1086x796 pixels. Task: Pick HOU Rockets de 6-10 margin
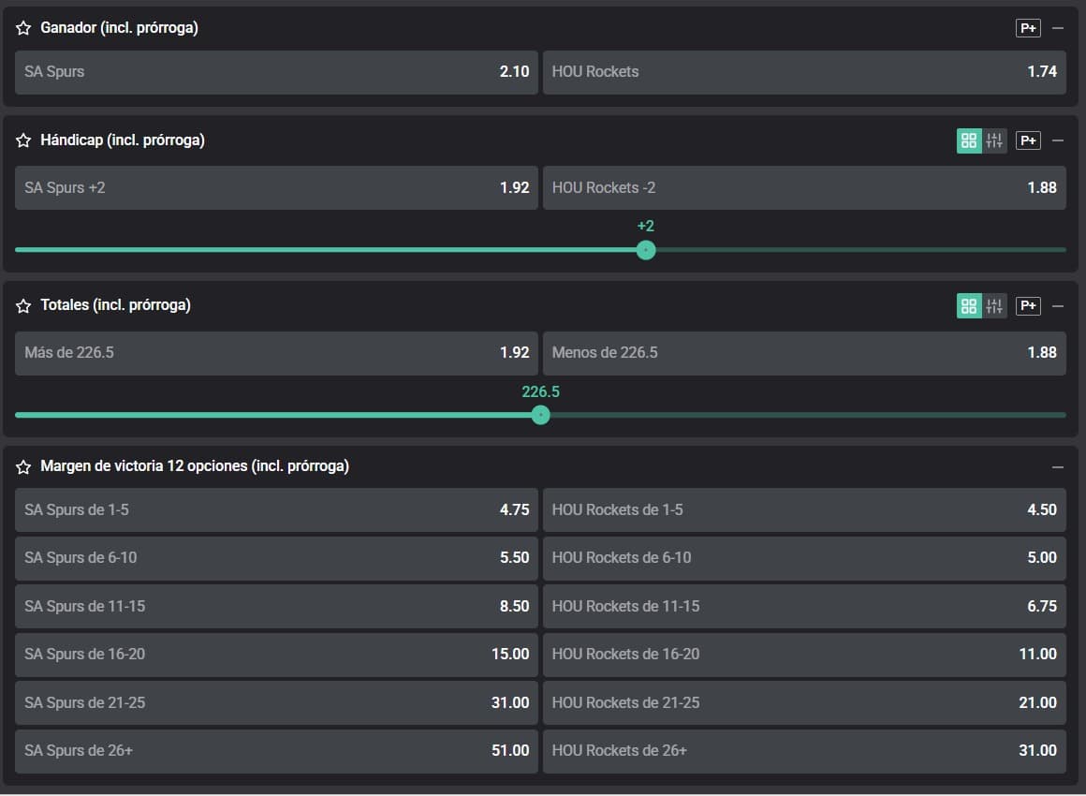[803, 558]
